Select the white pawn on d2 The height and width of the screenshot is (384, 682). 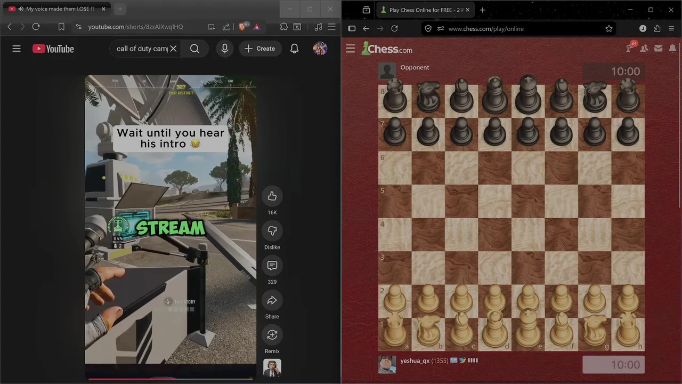pyautogui.click(x=495, y=301)
